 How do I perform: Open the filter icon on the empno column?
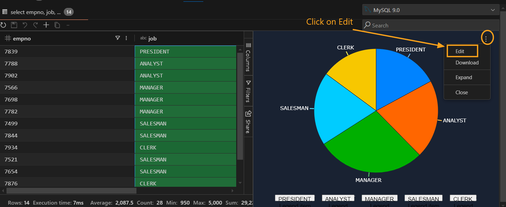(118, 38)
